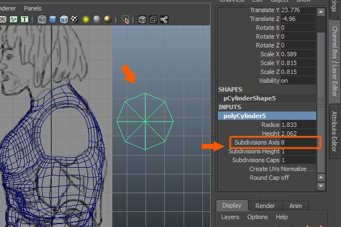Click the share-style icon at toolbar end
Viewport: 341px width, 227px height.
pyautogui.click(x=164, y=19)
